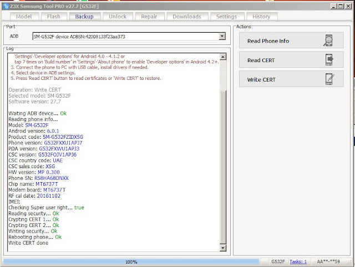The height and width of the screenshot is (267, 355).
Task: Click the 'Write CERT done' log line
Action: 28,243
